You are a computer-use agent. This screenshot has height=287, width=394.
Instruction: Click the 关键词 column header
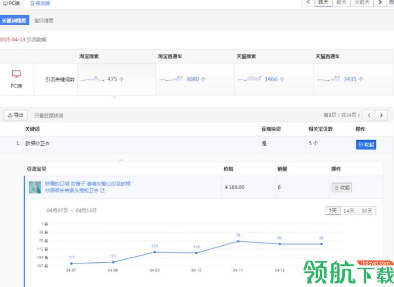click(x=32, y=129)
